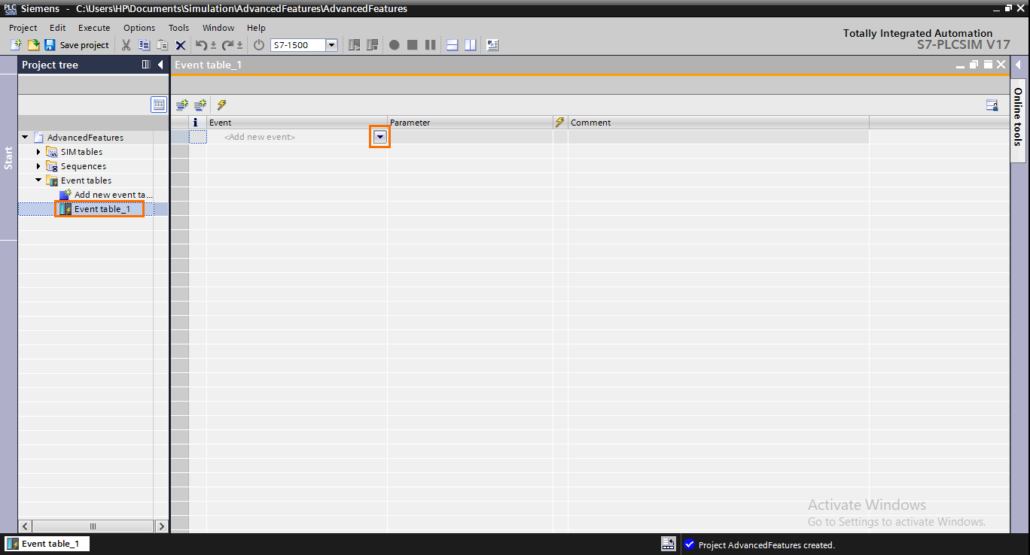Open the CPU type dropdown showing S7-1500
The width and height of the screenshot is (1030, 555).
[331, 44]
